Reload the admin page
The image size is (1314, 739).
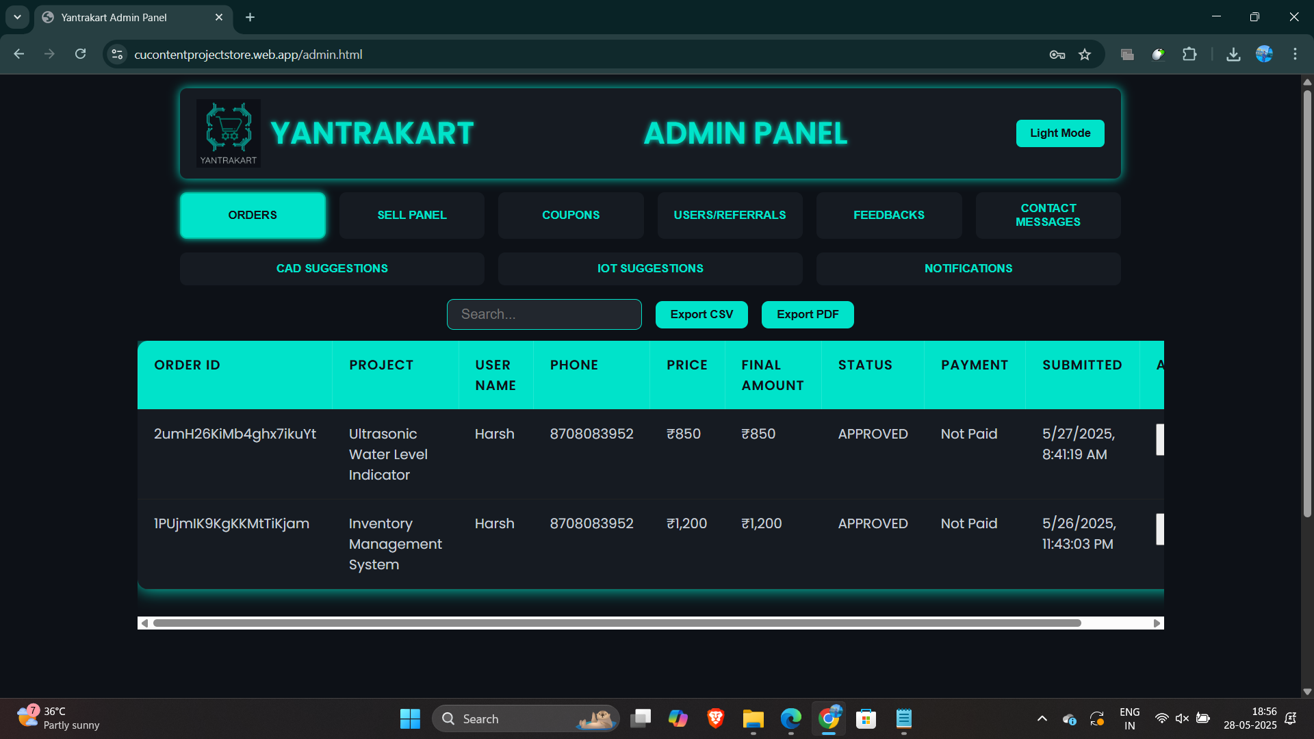pos(81,54)
